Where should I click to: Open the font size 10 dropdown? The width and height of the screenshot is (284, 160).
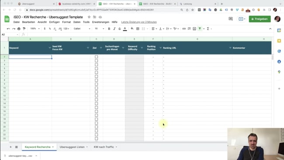pyautogui.click(x=100, y=28)
